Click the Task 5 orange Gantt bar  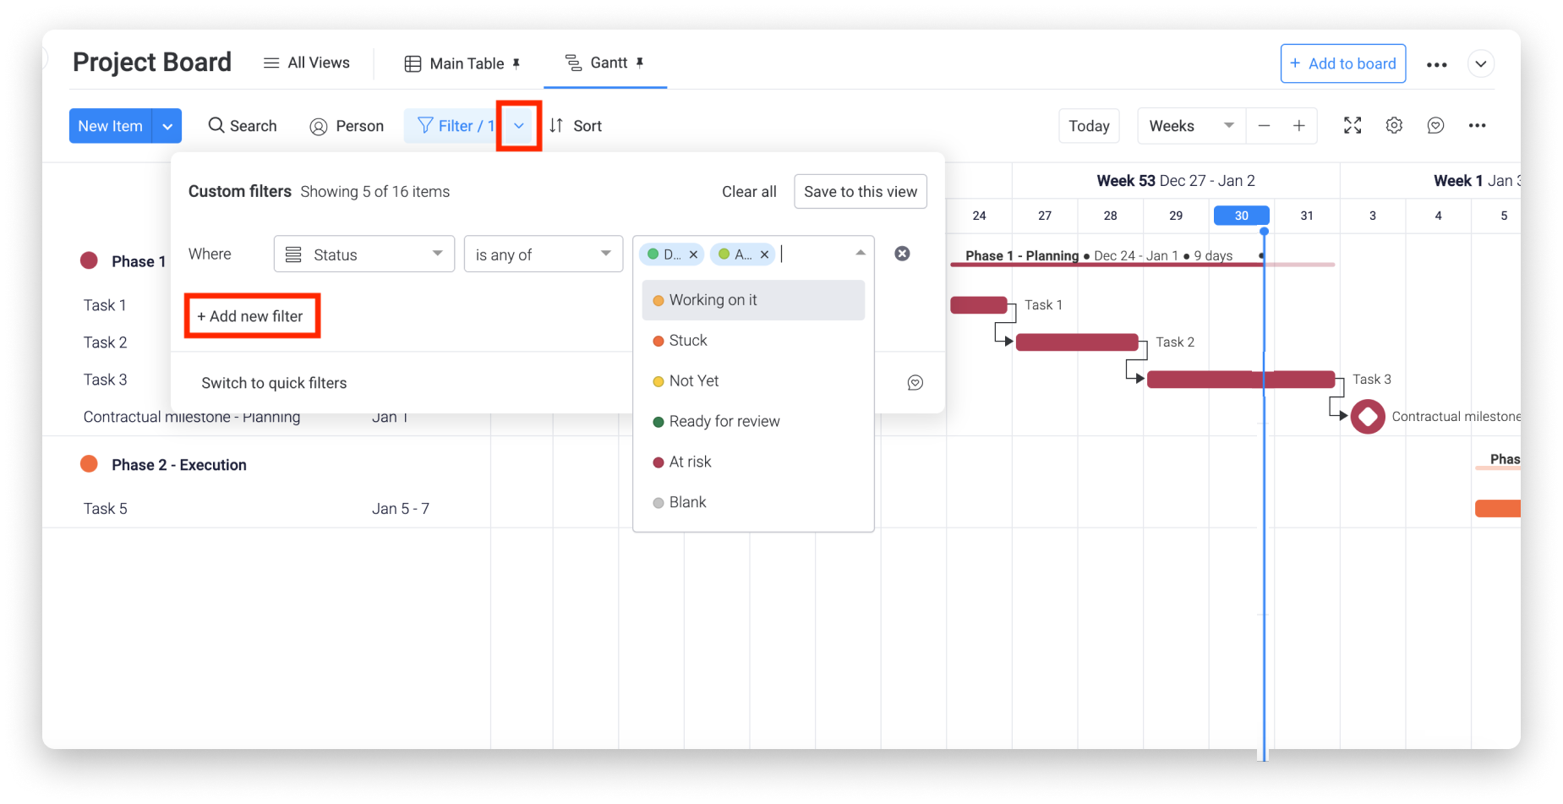(1497, 508)
